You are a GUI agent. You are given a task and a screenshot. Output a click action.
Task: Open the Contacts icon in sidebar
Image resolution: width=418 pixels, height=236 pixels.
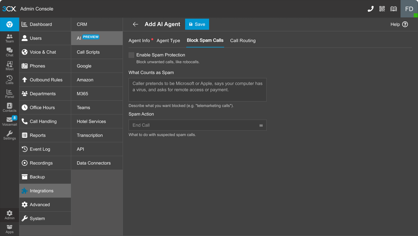[x=9, y=107]
